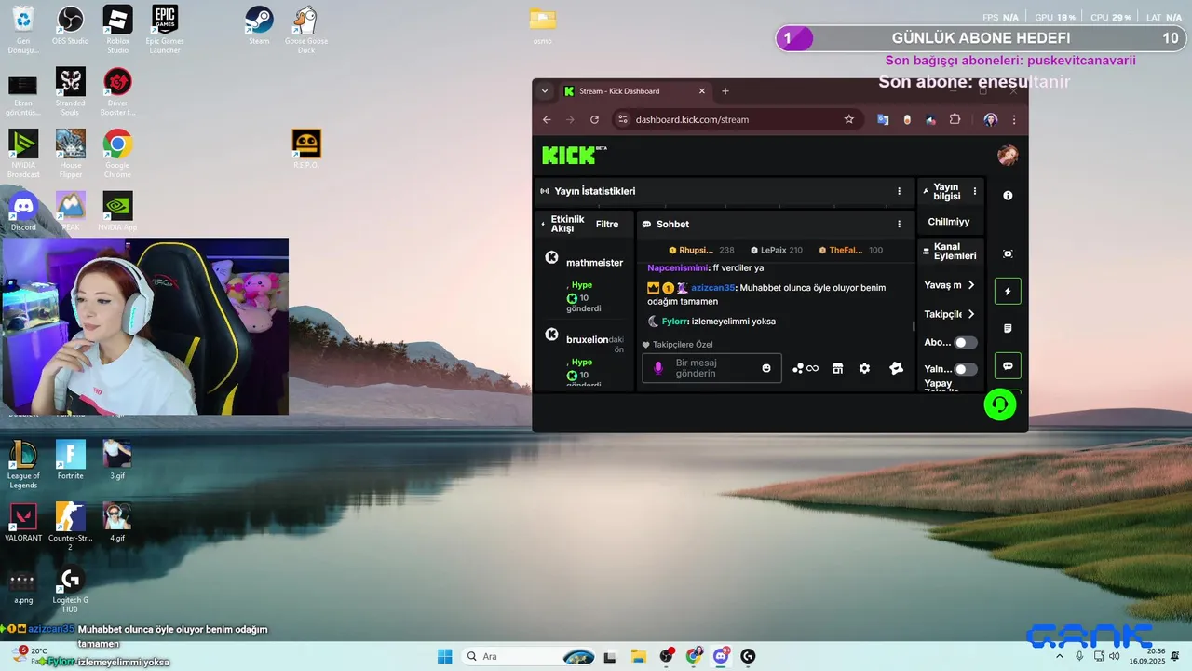This screenshot has width=1192, height=671.
Task: Click username Napcenismimi in chat
Action: (678, 268)
